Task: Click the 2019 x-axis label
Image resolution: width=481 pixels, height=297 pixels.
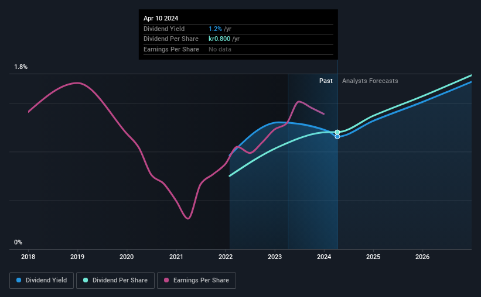Action: coord(77,257)
